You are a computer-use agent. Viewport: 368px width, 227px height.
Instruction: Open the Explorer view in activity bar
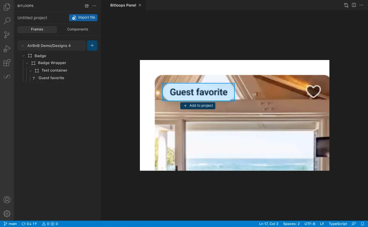7,7
